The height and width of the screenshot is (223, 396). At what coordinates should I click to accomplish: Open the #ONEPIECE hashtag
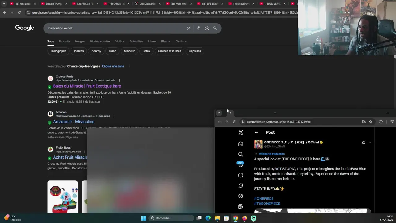264,199
